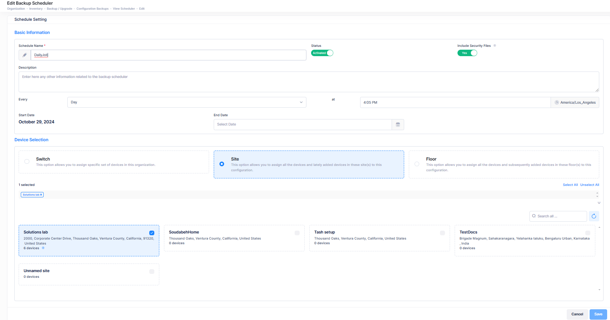Click the pencil icon beside Schedule Name
The width and height of the screenshot is (610, 320).
coord(25,55)
